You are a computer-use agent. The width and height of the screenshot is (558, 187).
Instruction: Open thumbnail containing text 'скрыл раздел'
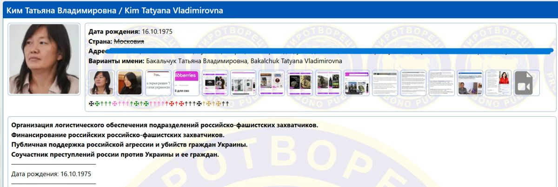point(158,83)
